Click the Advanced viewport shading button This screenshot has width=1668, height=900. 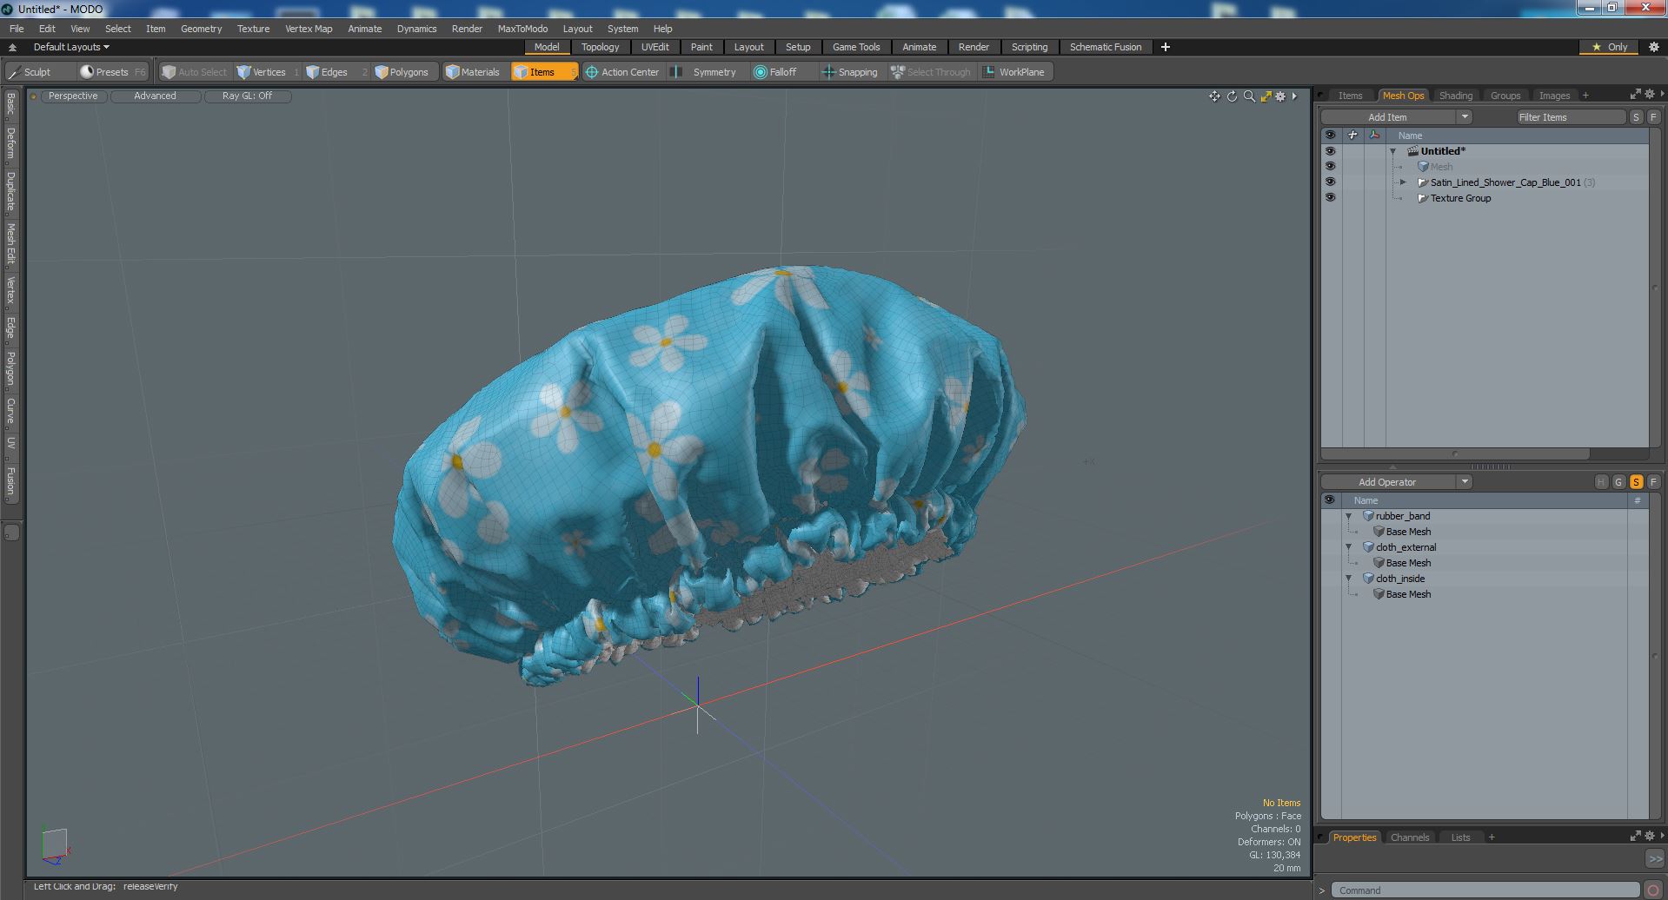tap(155, 96)
